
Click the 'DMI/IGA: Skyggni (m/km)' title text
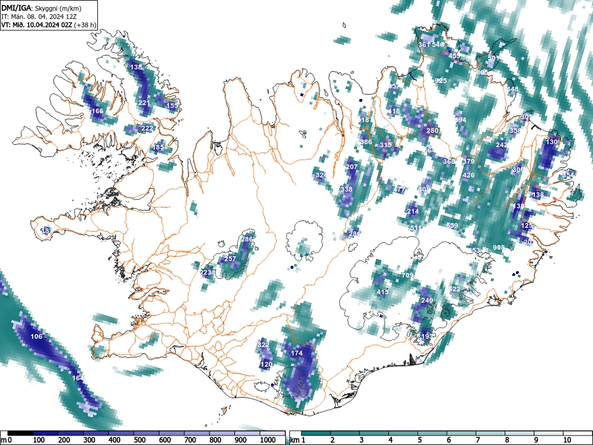[x=42, y=8]
